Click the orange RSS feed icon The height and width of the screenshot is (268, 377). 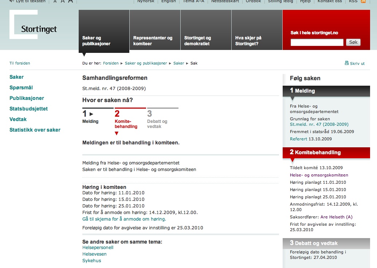tap(363, 1)
